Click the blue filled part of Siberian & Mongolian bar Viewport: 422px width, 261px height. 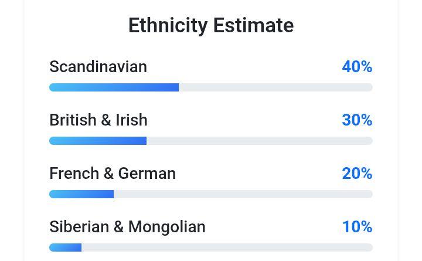point(65,248)
